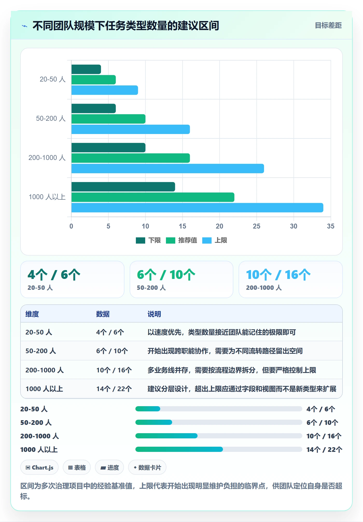
Task: Toggle the 推荐值 legend color swatch
Action: (171, 240)
